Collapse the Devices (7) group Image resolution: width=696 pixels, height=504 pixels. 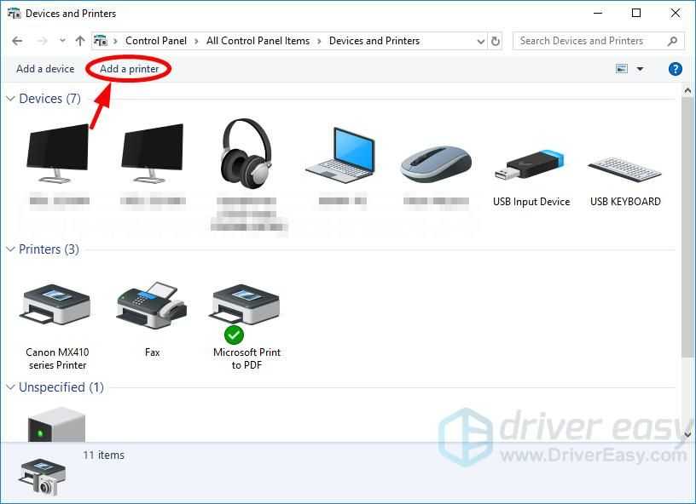tap(10, 98)
